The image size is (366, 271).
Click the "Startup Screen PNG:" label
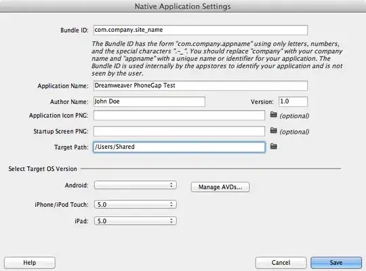(61, 131)
